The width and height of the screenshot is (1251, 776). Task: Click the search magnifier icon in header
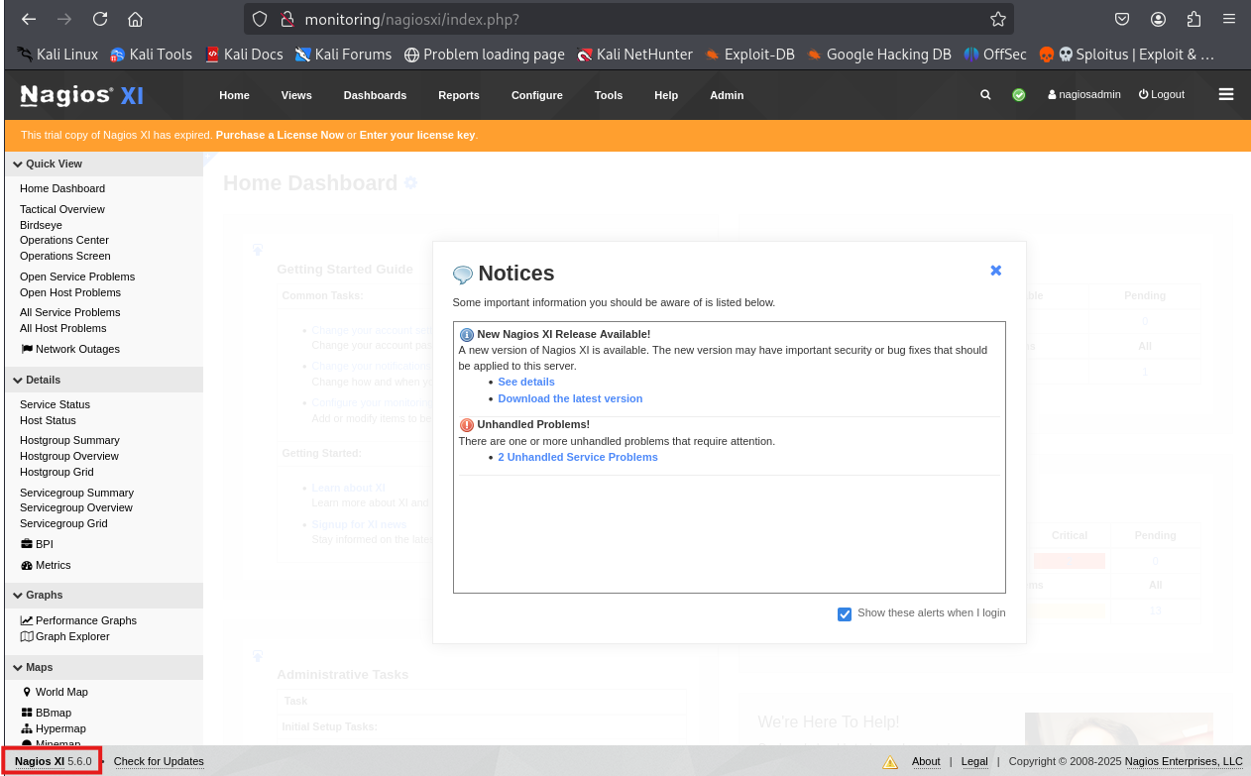point(985,95)
